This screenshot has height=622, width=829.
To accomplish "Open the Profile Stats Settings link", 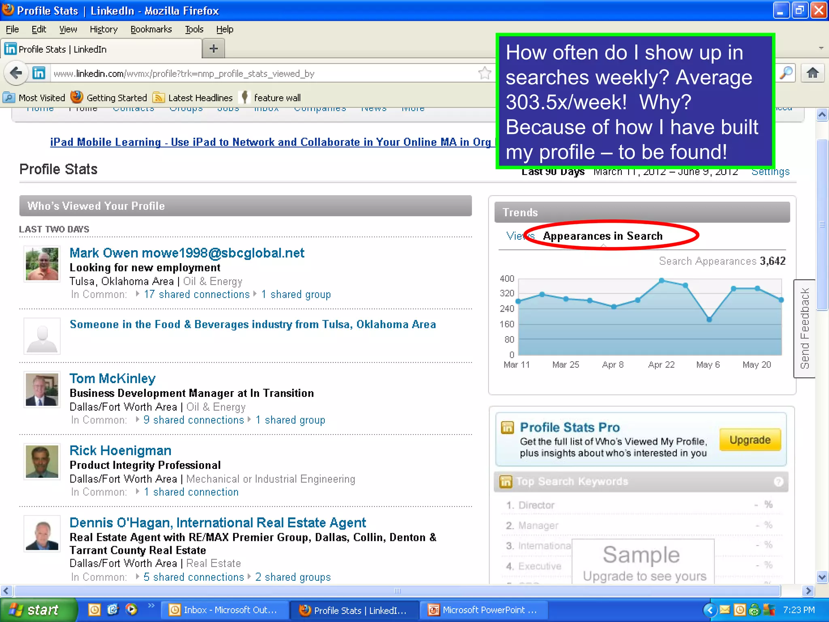I will click(770, 172).
